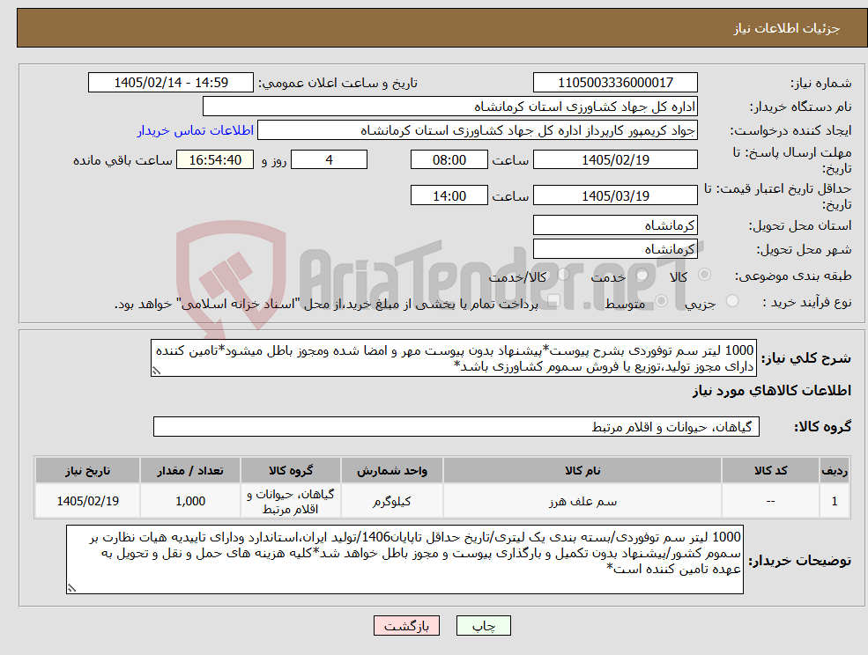Click the گروه کالا label

(x=822, y=426)
